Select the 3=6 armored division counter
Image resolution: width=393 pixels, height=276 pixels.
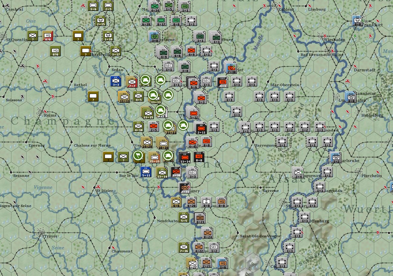[x=93, y=6]
